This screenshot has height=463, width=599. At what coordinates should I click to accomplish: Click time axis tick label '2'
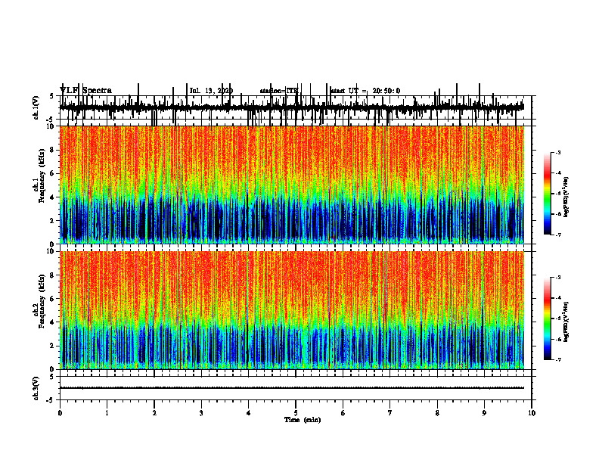point(154,413)
